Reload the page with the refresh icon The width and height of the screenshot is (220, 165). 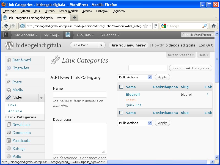(x=155, y=26)
